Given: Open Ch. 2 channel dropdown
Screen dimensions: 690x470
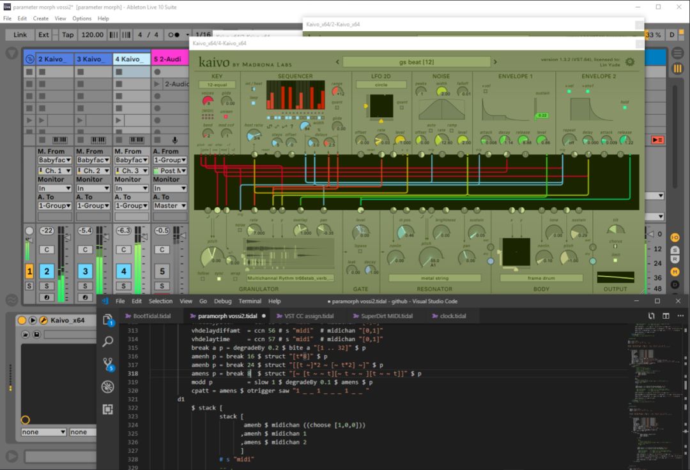Looking at the screenshot, I should tap(93, 171).
